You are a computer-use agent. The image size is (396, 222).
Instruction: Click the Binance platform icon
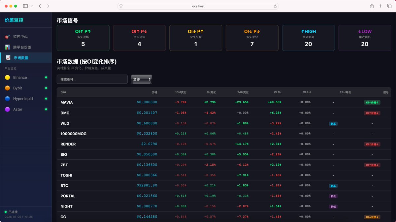[7, 77]
